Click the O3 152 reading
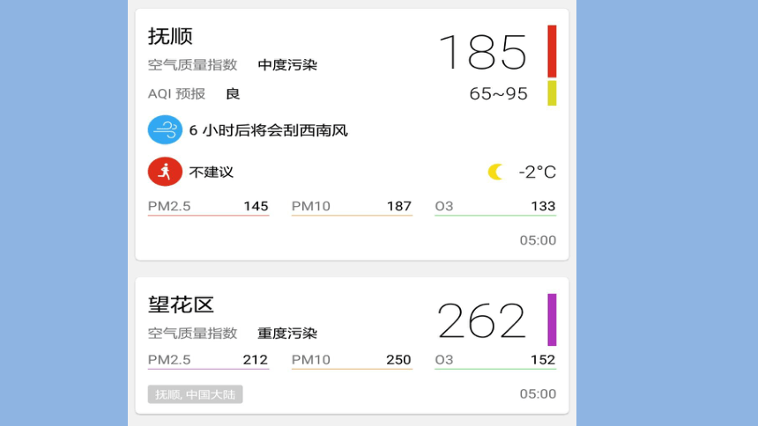 (495, 360)
